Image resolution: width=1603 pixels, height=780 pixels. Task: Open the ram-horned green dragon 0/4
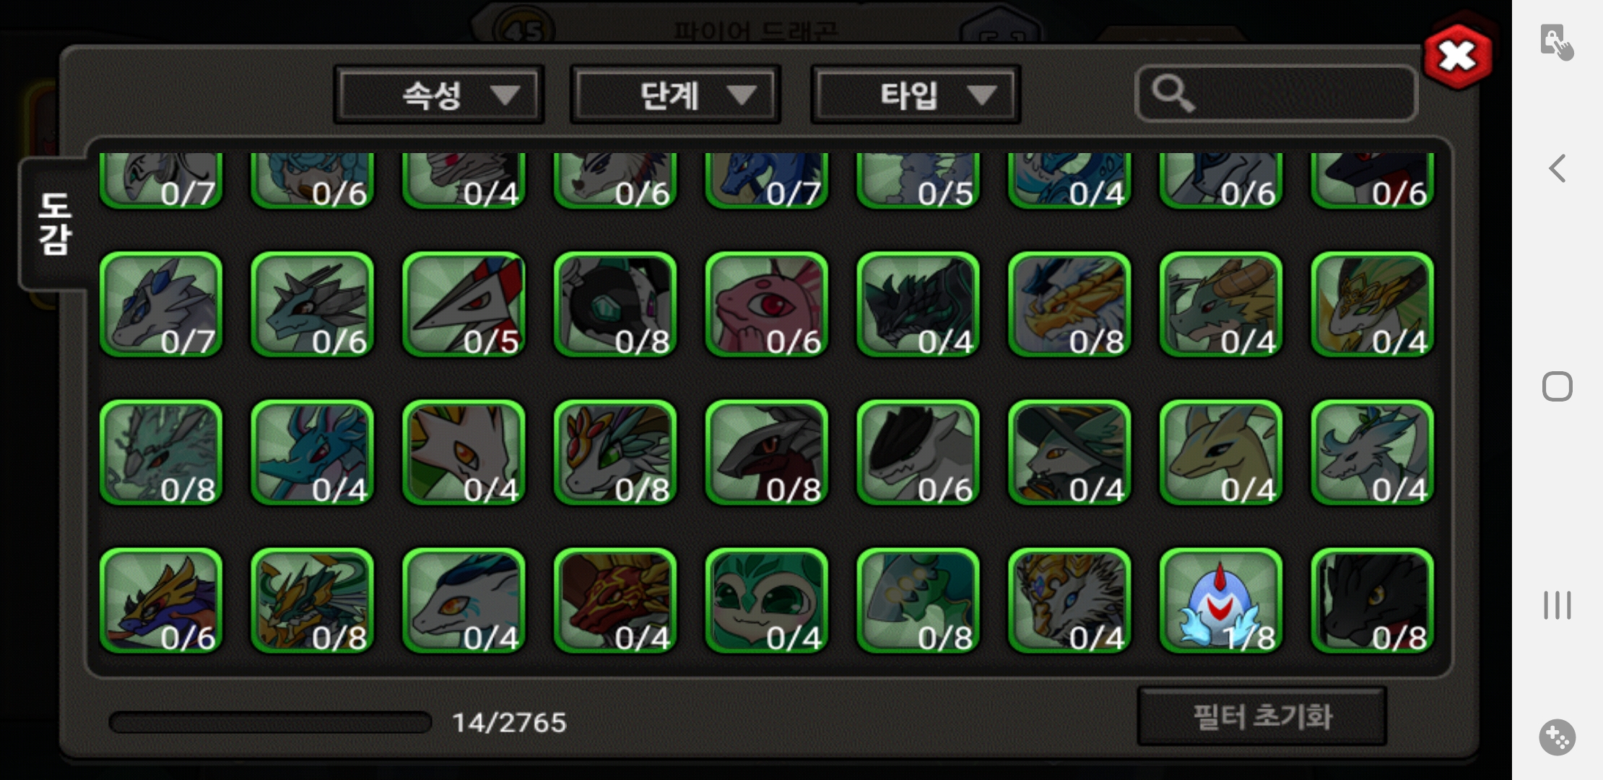[x=1221, y=305]
